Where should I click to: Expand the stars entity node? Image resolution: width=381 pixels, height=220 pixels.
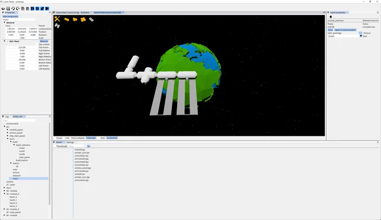point(4,187)
